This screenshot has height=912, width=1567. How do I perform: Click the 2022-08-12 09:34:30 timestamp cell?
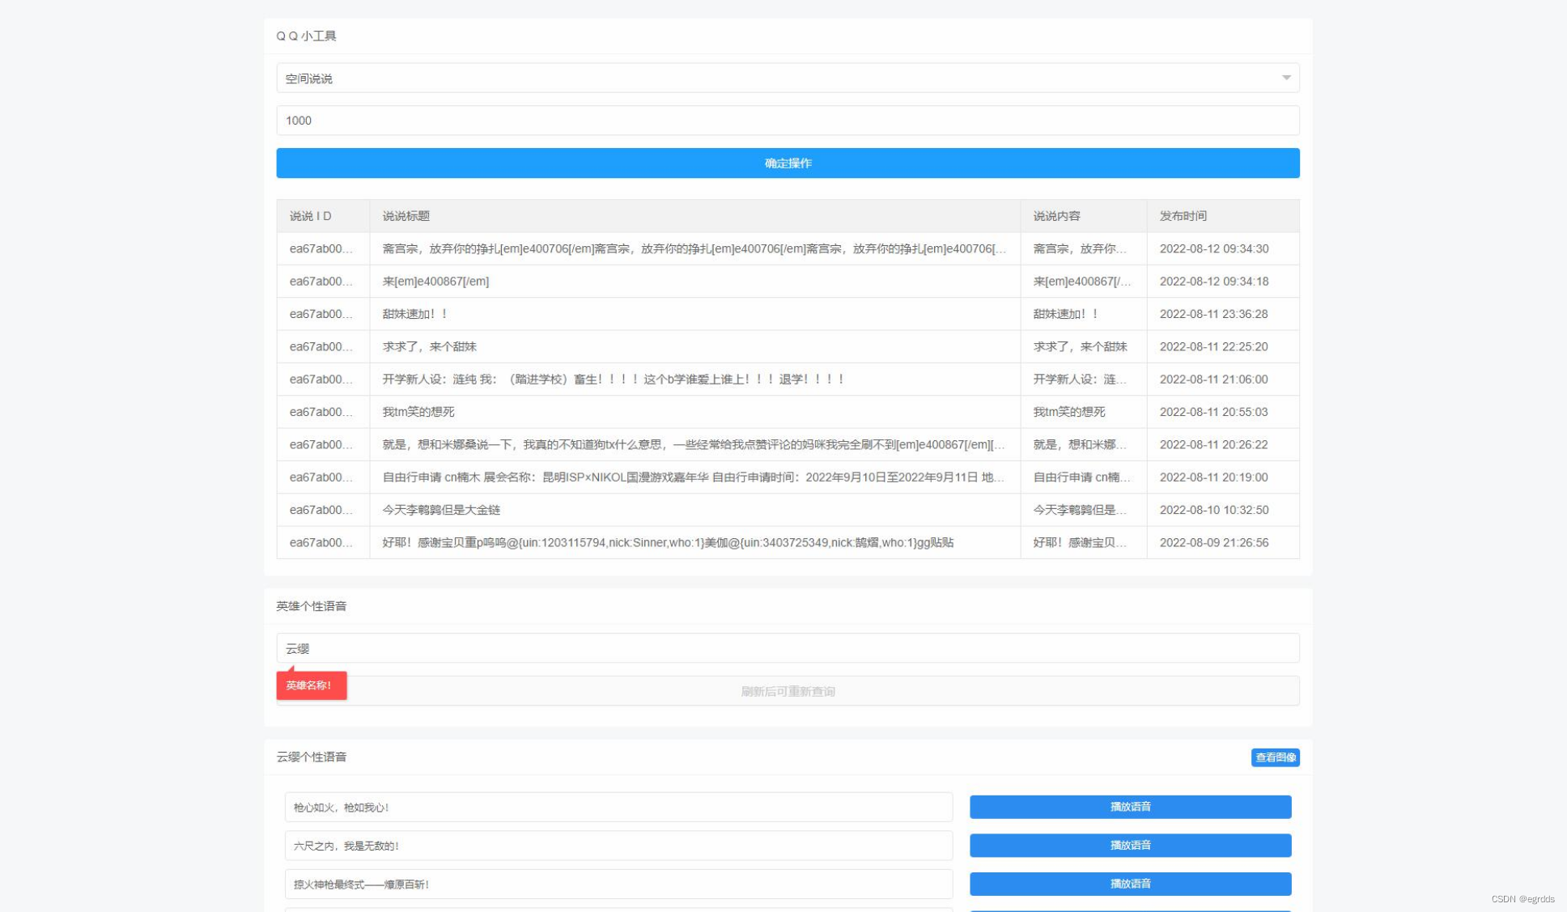click(x=1213, y=249)
